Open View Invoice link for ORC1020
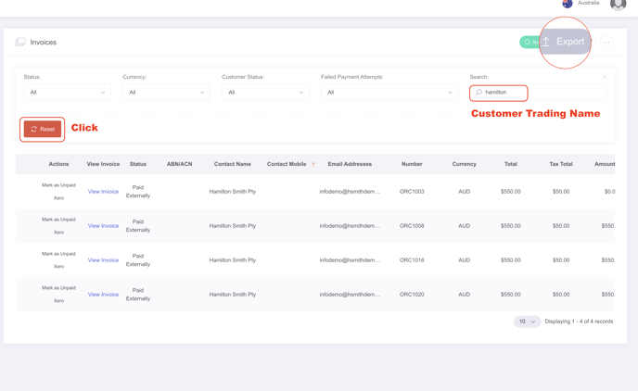638x391 pixels. [x=103, y=295]
